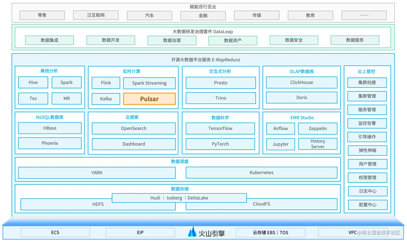This screenshot has height=242, width=407.
Task: Click the 实时计算 section heading
Action: click(131, 71)
